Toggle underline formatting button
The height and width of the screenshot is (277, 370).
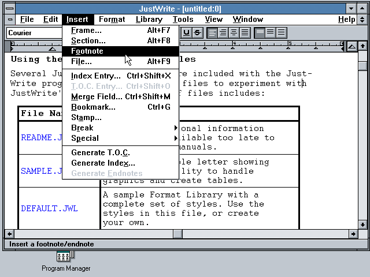click(186, 33)
